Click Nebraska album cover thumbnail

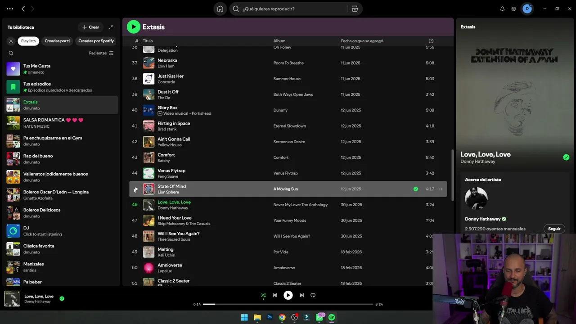coord(148,63)
